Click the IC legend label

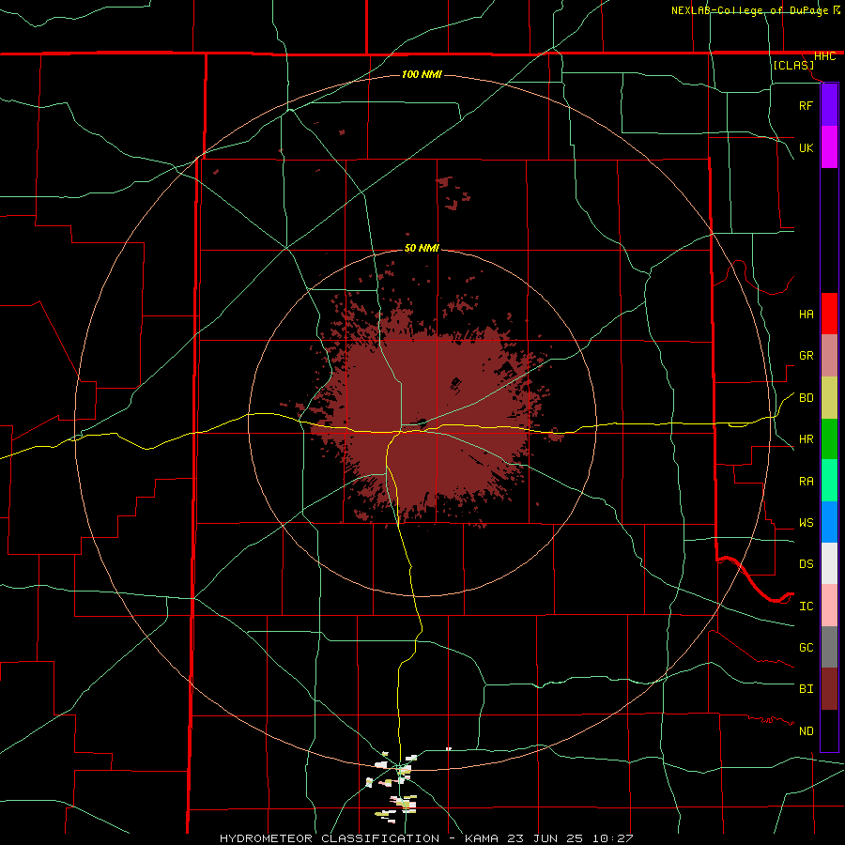pos(806,607)
